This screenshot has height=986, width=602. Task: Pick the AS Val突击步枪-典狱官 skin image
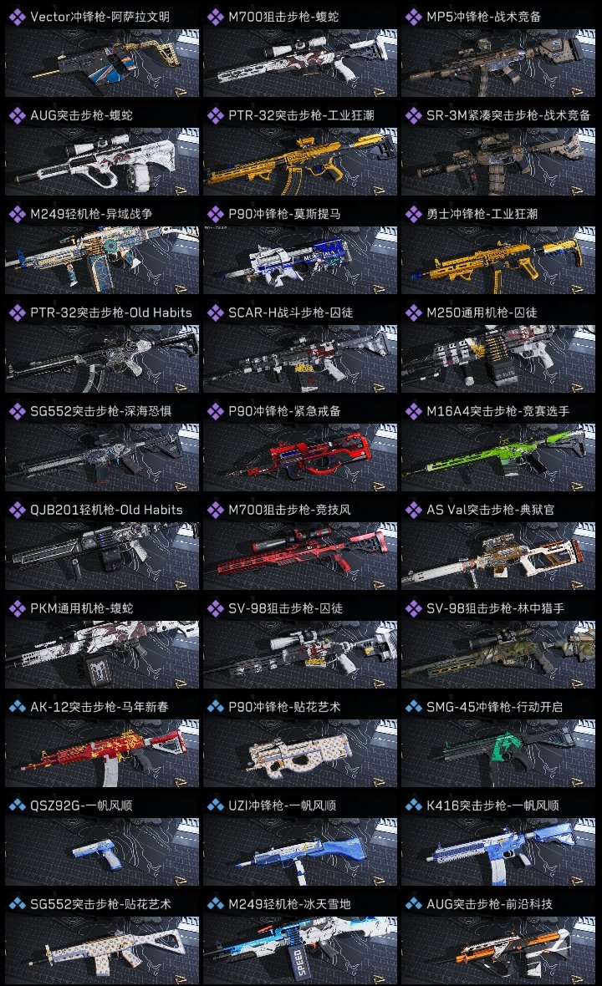[498, 556]
